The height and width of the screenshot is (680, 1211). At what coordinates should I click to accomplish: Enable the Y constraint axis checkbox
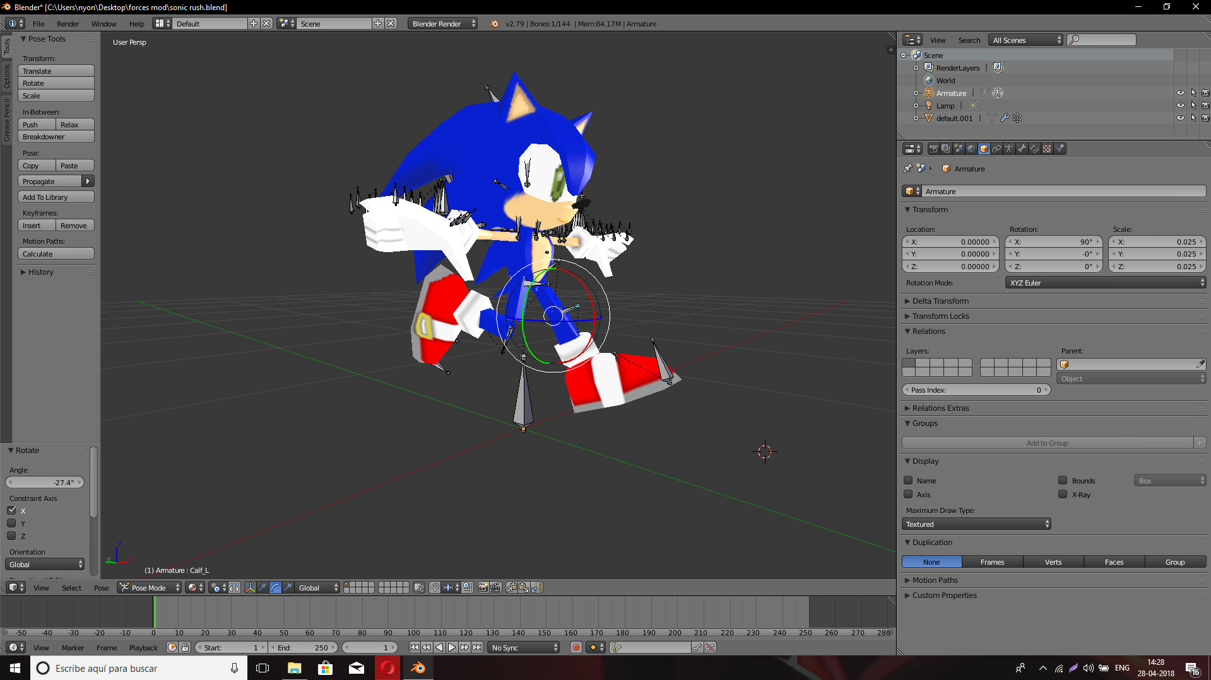point(11,523)
